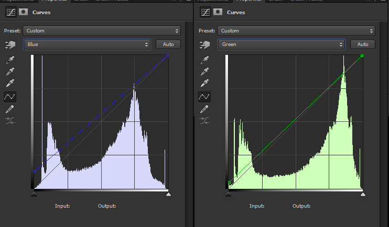Click smooth curve icon in Green panel
The image size is (389, 227).
coord(204,121)
